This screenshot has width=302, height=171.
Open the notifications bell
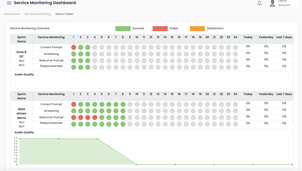[260, 3]
